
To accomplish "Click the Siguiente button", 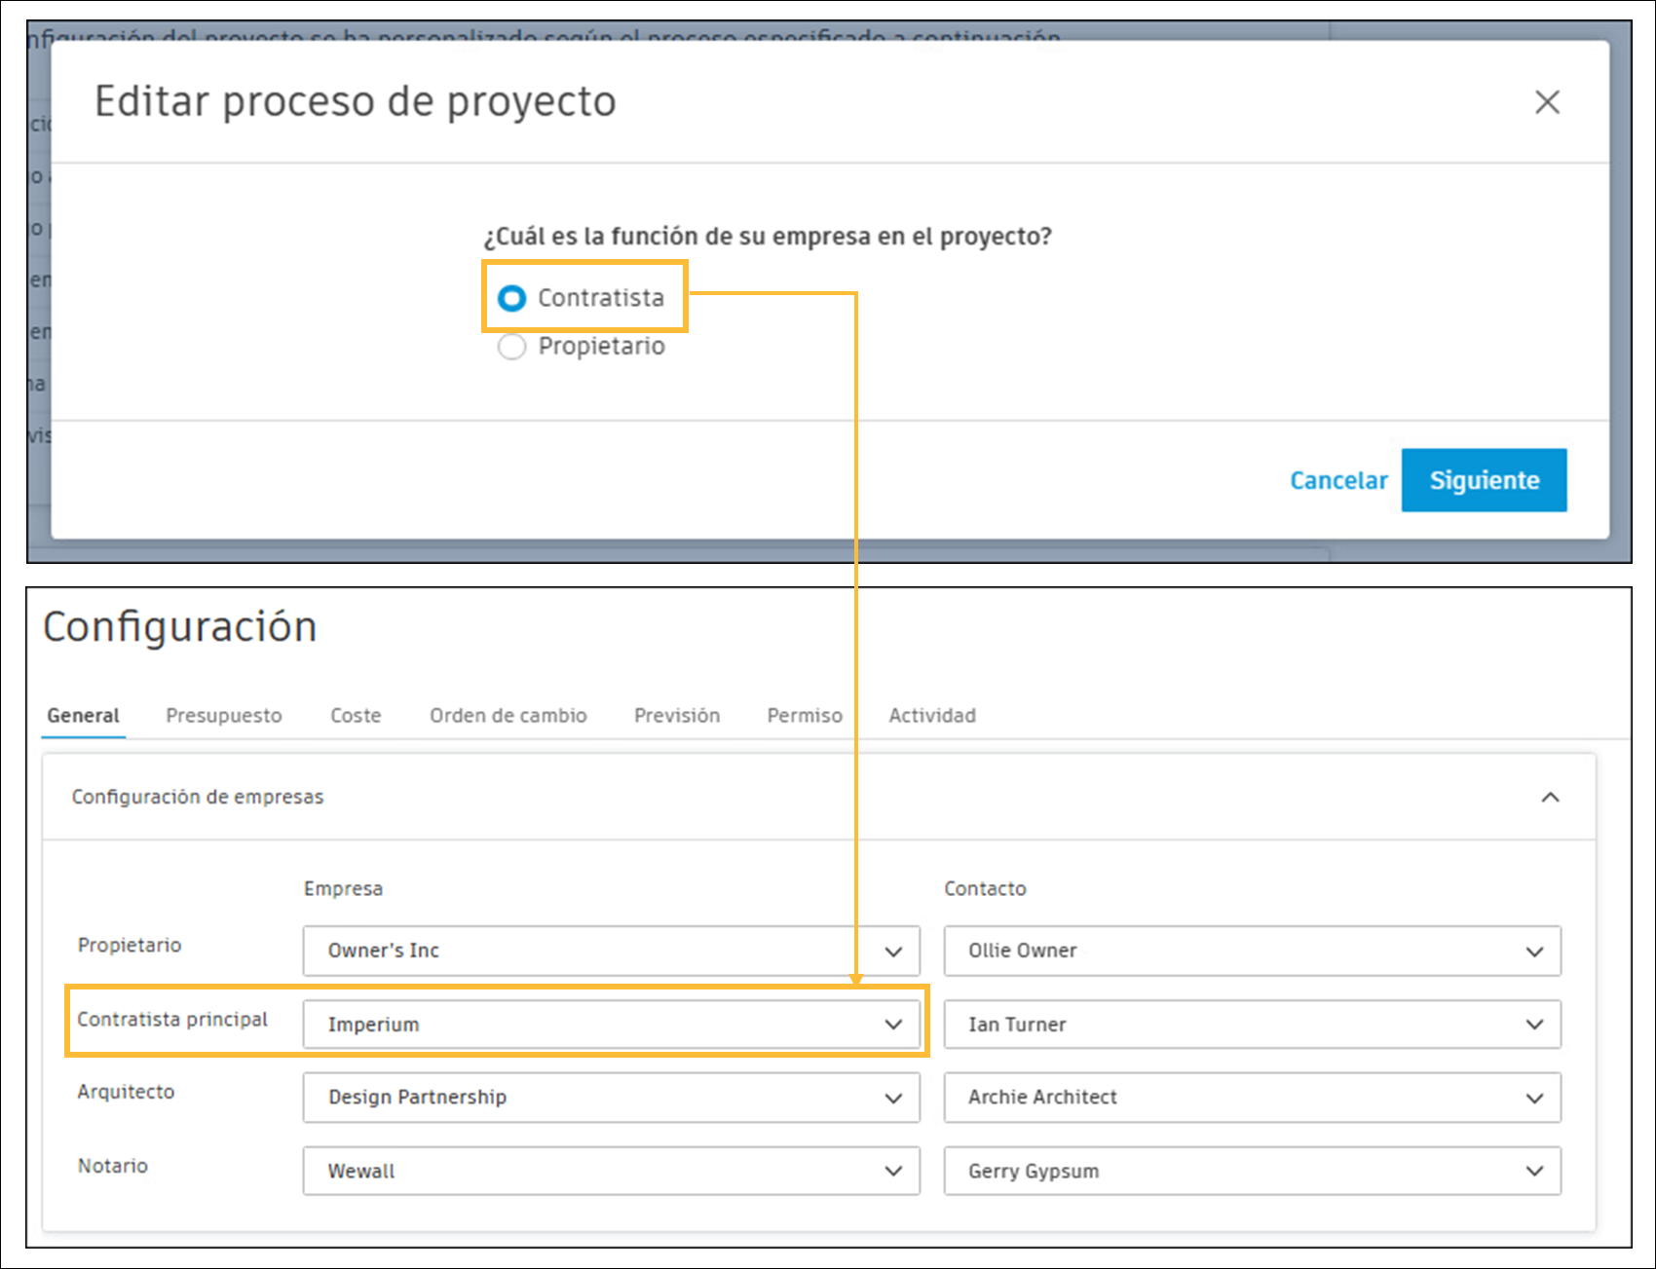I will coord(1484,479).
